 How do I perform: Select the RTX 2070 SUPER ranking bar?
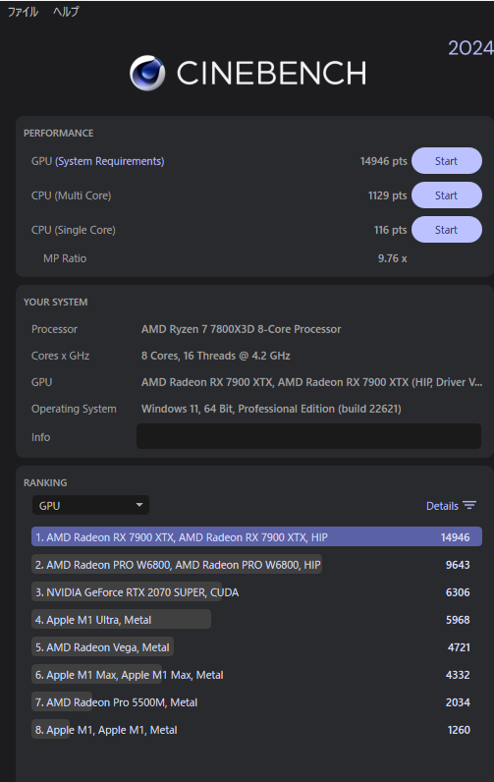(251, 591)
